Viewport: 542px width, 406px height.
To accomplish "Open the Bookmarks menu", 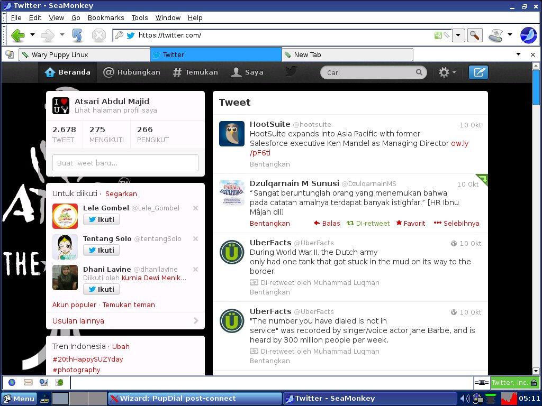I will click(x=106, y=17).
